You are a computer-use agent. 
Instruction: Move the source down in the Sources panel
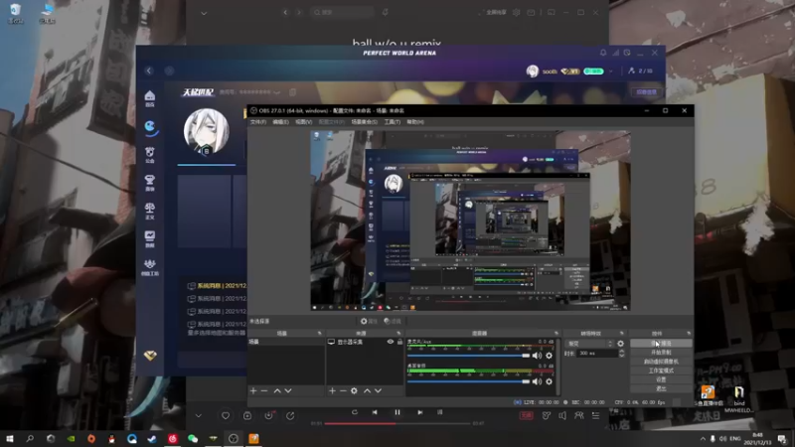tap(378, 390)
